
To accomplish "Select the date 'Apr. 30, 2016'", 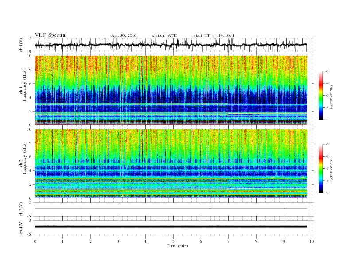I will tap(124, 35).
